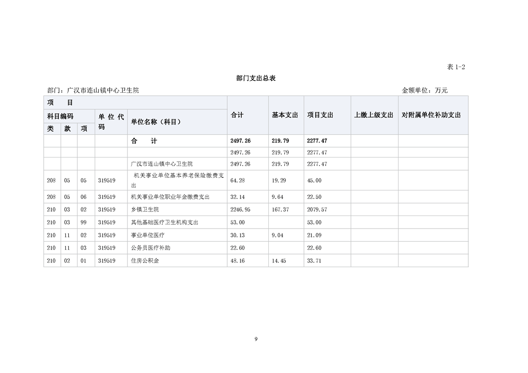Click the value 167.37

tap(280, 209)
